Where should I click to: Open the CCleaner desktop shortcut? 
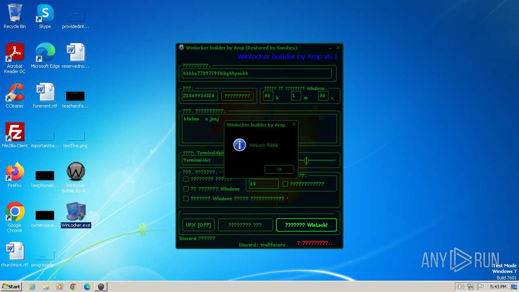point(15,96)
